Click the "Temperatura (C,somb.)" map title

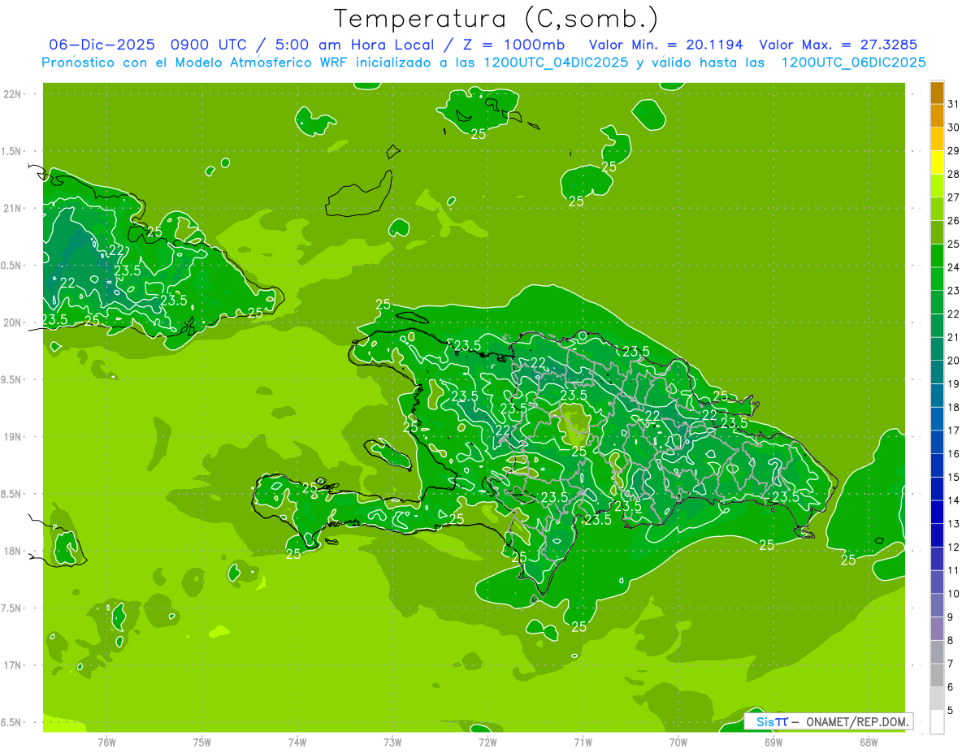[496, 19]
